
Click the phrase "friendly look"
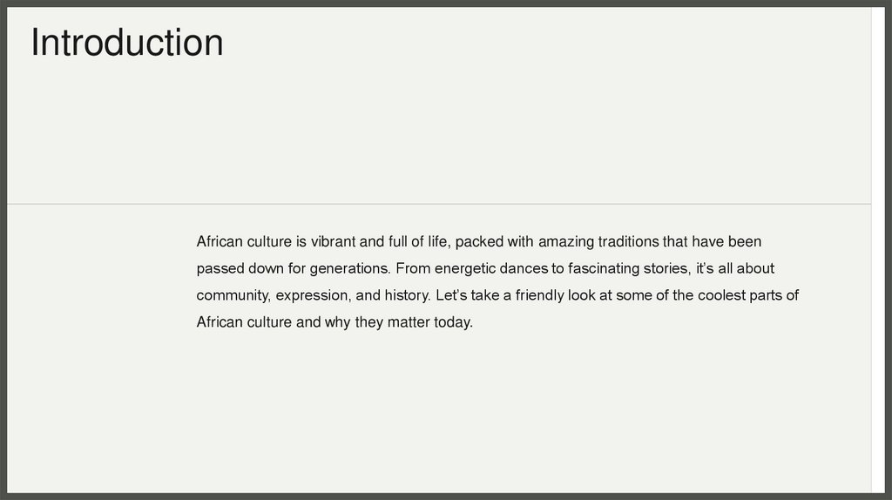click(552, 295)
